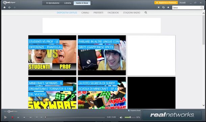Click the DEL VUOTO!! title line
The height and width of the screenshot is (122, 206).
click(x=37, y=94)
